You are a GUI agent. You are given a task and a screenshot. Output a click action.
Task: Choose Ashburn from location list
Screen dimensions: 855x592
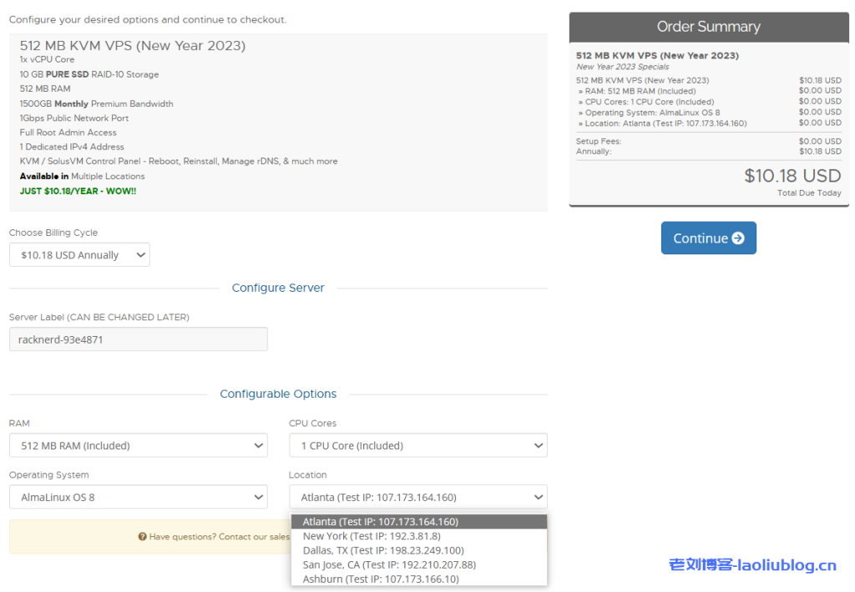tap(380, 579)
